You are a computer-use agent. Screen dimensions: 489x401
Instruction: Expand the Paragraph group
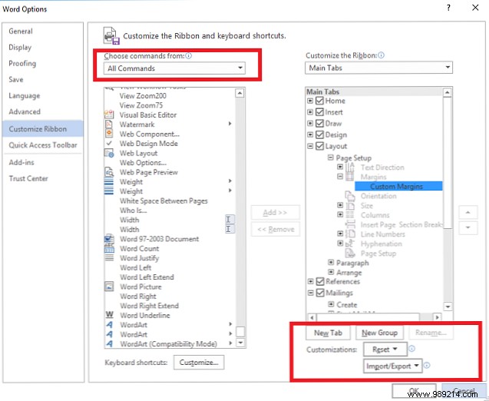coord(331,263)
